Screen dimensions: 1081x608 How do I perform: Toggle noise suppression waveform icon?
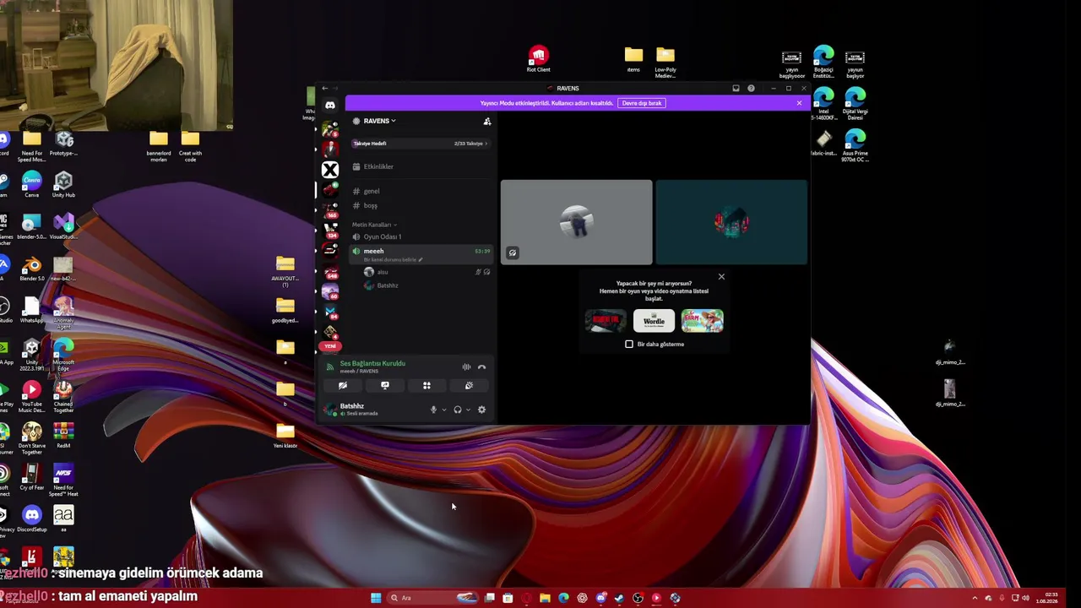466,367
